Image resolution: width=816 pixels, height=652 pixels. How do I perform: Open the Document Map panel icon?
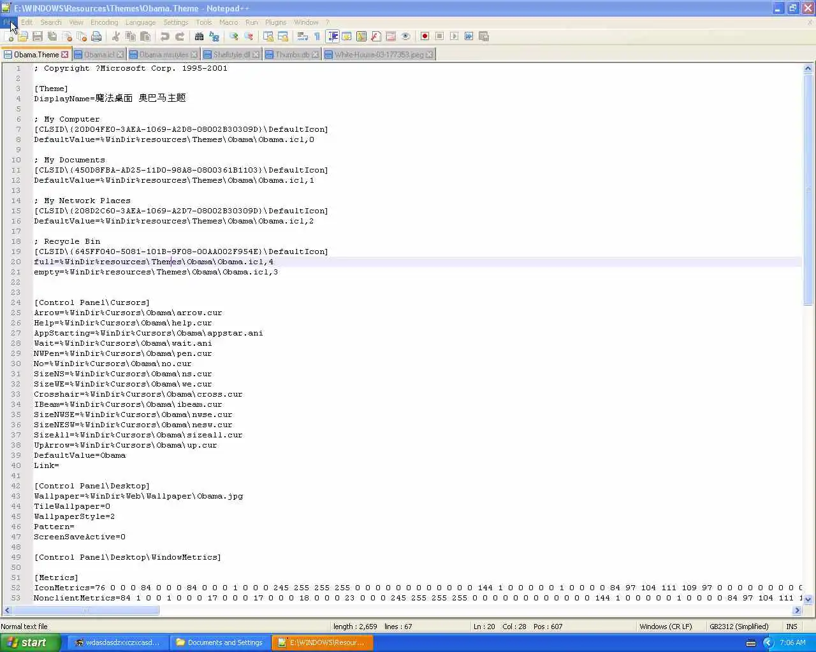(361, 36)
